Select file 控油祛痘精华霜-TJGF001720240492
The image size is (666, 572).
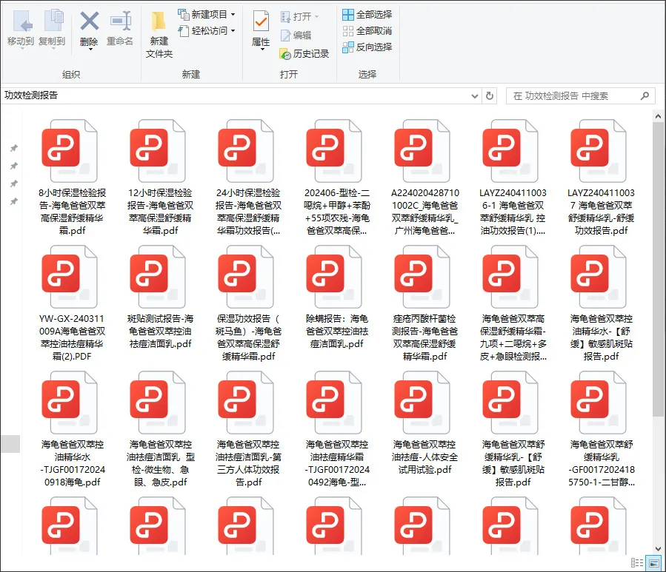337,429
